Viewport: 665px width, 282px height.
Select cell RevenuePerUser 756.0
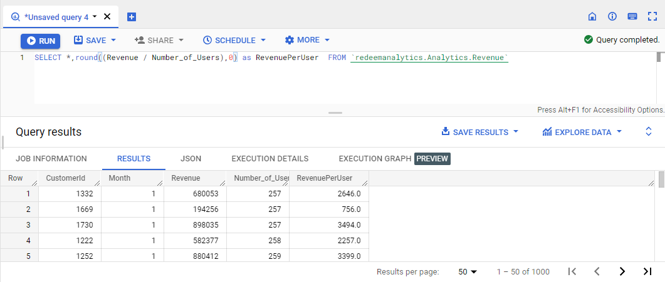pyautogui.click(x=328, y=209)
